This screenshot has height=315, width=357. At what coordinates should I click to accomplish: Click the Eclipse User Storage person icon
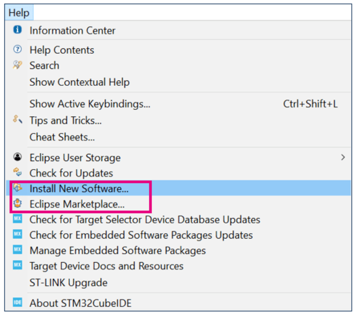(x=17, y=157)
